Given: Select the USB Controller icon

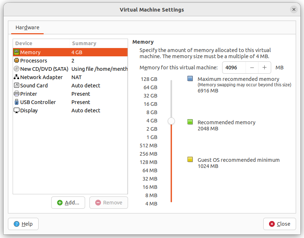Looking at the screenshot, I should (17, 102).
